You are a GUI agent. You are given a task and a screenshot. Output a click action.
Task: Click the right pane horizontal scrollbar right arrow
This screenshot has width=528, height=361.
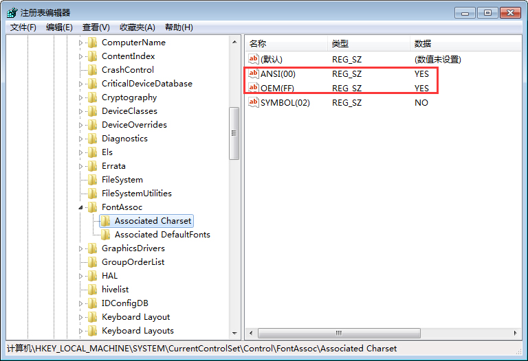(517, 333)
